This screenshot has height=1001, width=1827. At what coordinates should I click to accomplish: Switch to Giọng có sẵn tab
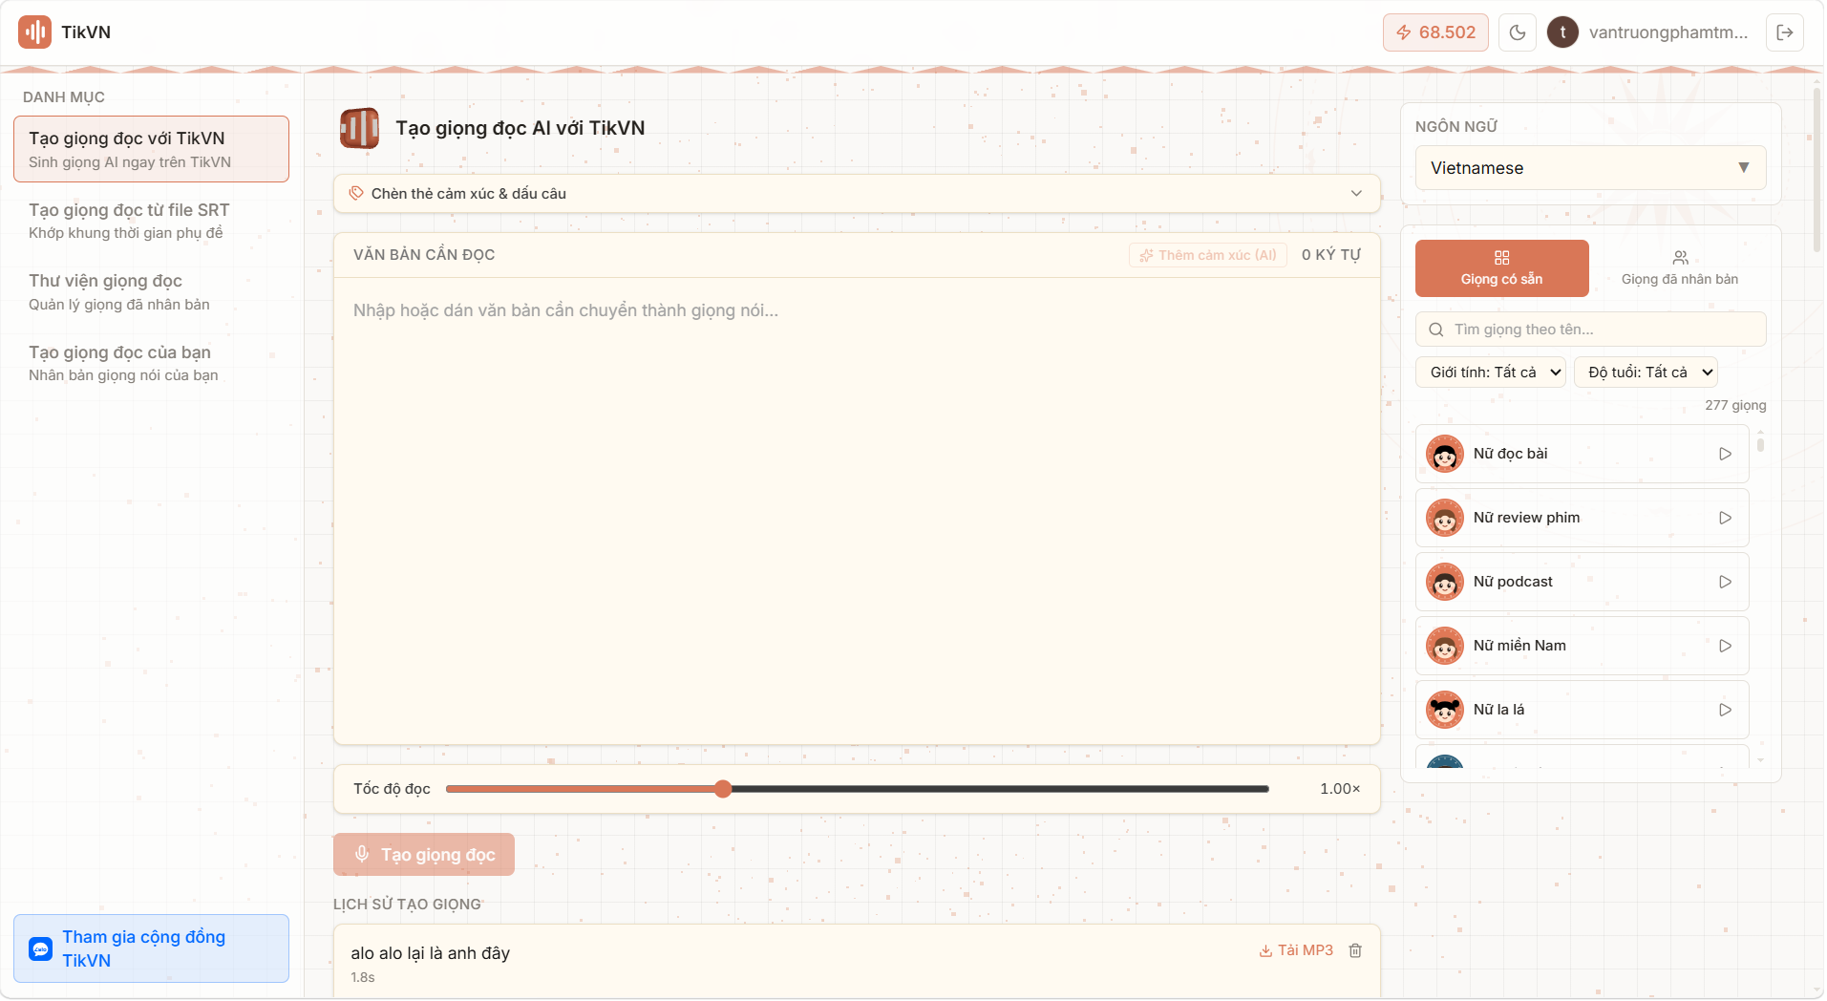(x=1501, y=268)
